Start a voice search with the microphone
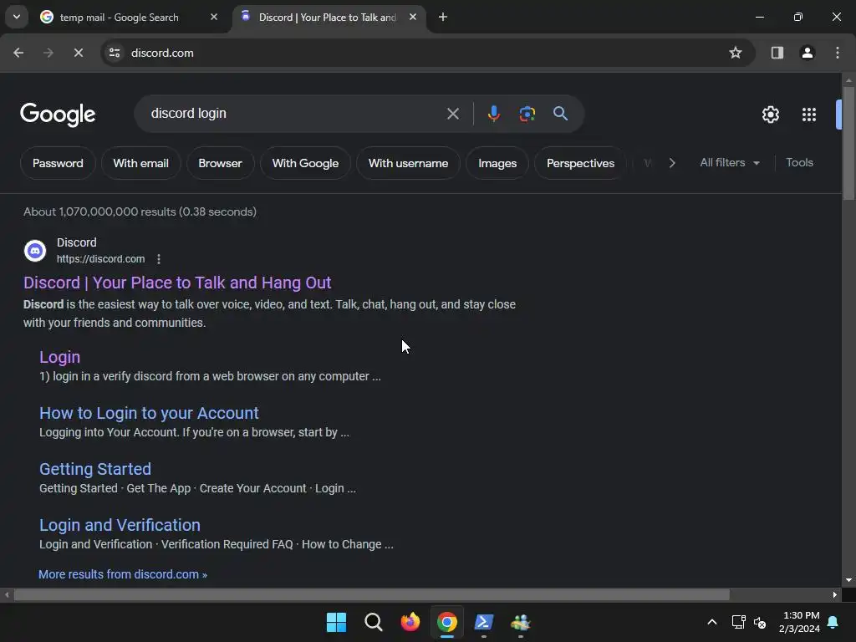 [x=493, y=114]
